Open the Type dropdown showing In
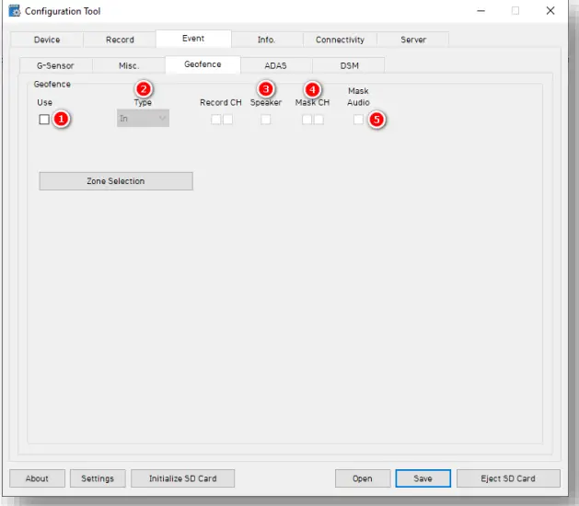579x506 pixels. (x=144, y=118)
